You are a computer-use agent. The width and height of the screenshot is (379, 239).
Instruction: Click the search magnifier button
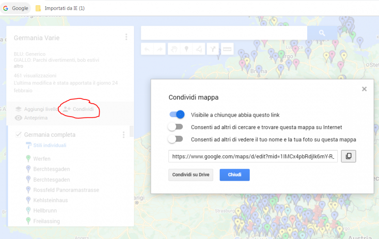[x=322, y=33]
